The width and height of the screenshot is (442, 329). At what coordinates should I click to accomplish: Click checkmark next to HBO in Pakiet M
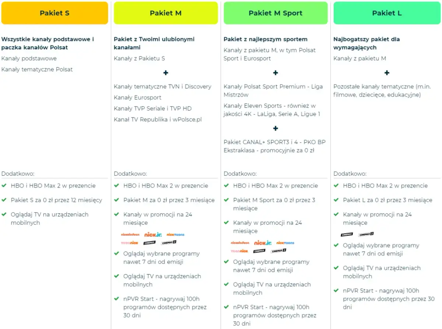coord(116,186)
